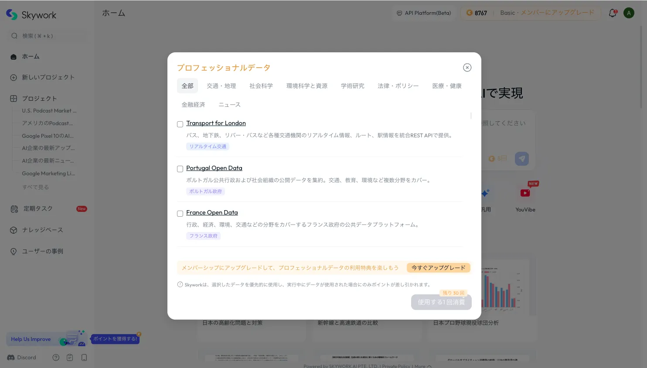The height and width of the screenshot is (368, 647).
Task: Open the アメリカのPodcast project
Action: 47,123
